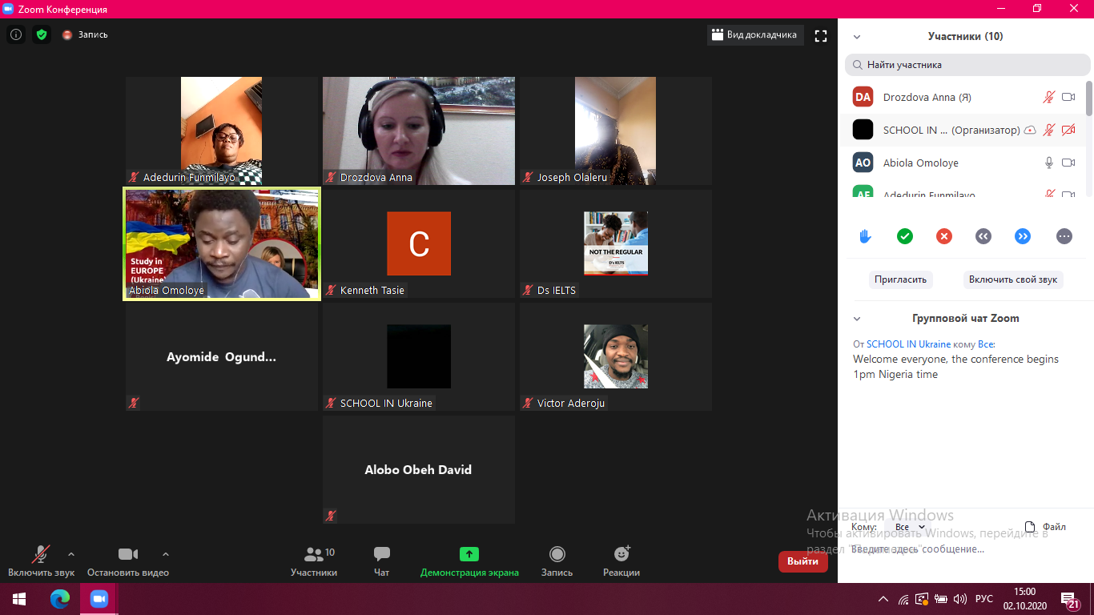
Task: Click the green encryption shield icon
Action: (x=42, y=34)
